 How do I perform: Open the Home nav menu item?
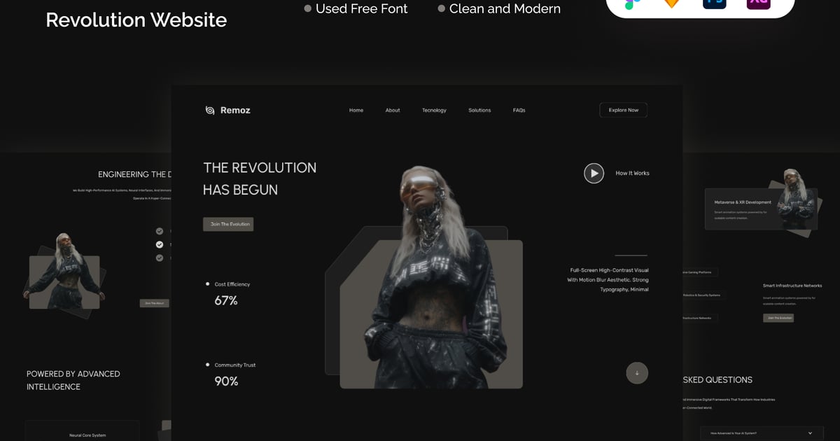tap(356, 110)
